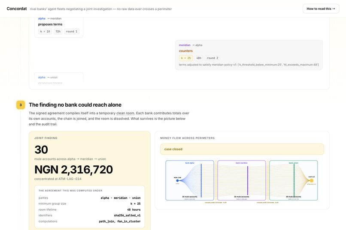Select the "48h" counter chip
The height and width of the screenshot is (230, 346).
coord(199,58)
